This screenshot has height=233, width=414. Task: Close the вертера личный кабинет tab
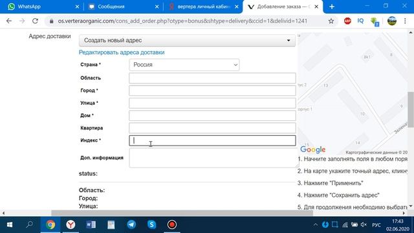click(237, 6)
